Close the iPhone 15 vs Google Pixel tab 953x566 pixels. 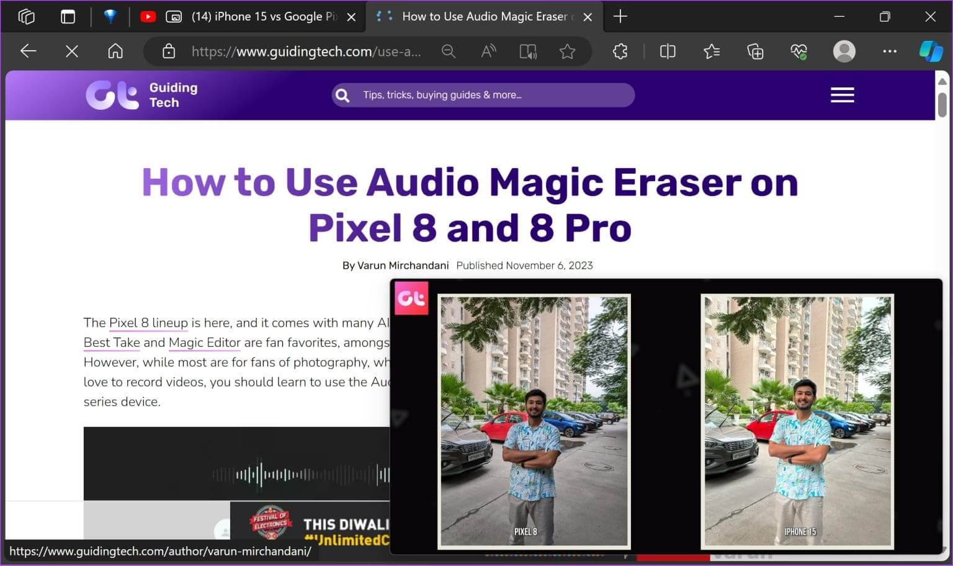(x=351, y=17)
